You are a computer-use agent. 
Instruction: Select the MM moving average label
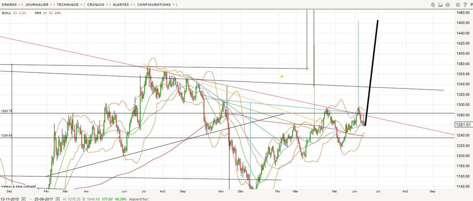pyautogui.click(x=38, y=13)
